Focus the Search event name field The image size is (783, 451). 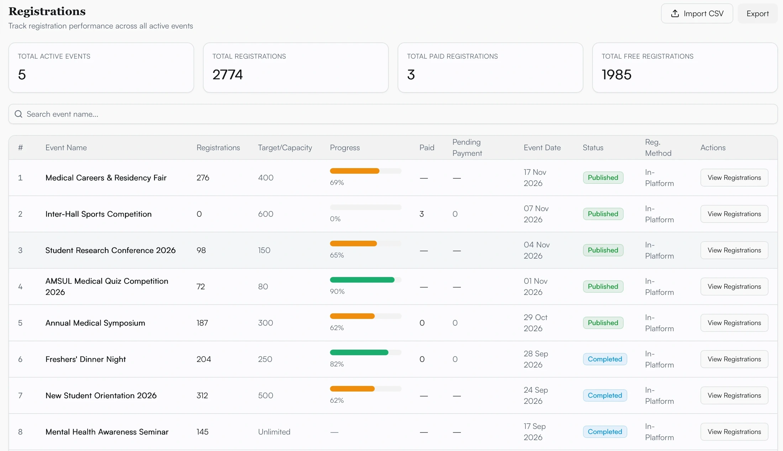pyautogui.click(x=393, y=114)
